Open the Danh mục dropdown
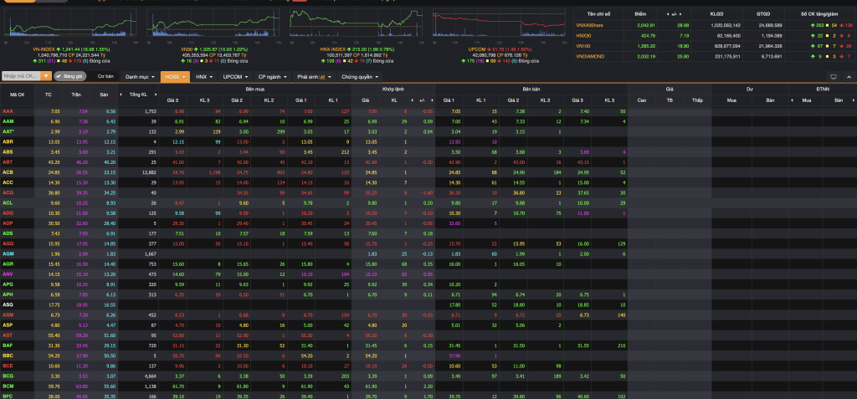 [x=139, y=76]
